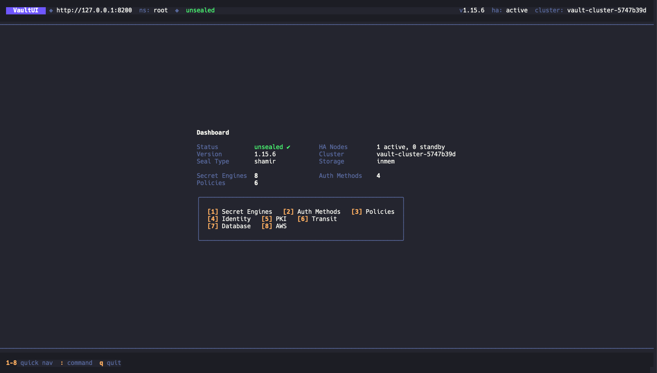The width and height of the screenshot is (657, 373).
Task: Click the dashboard Version value 1.15.6
Action: 265,154
